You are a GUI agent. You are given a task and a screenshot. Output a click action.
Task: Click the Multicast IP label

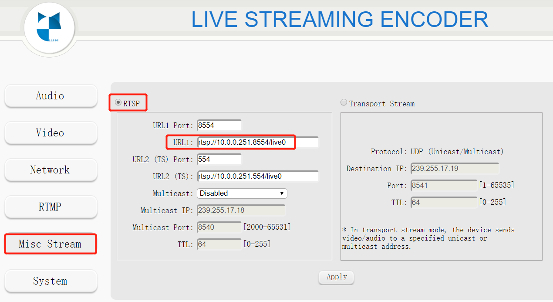coord(167,210)
